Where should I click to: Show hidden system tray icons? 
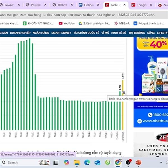click(161, 162)
